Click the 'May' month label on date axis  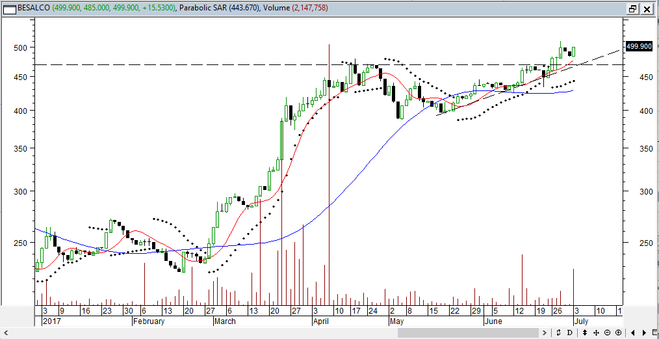[x=396, y=321]
